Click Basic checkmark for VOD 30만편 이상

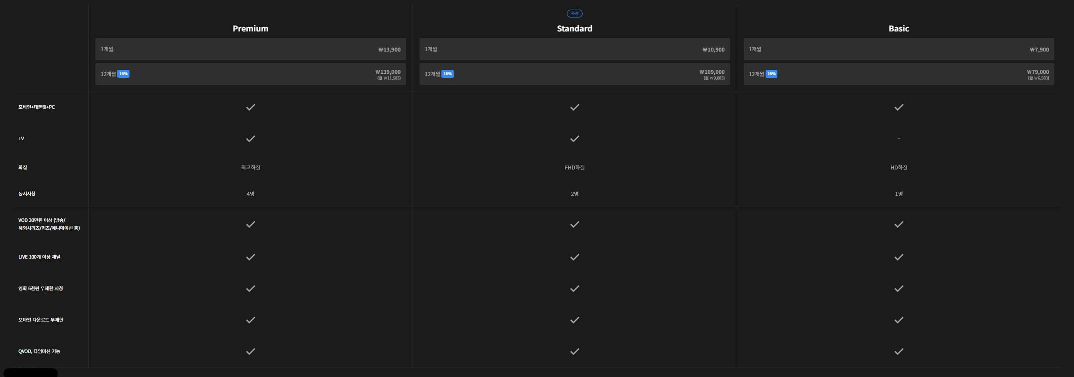(899, 224)
